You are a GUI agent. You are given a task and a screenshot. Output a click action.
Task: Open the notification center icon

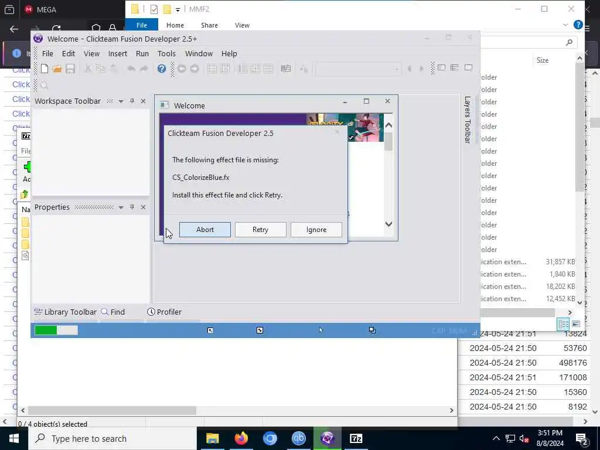pos(581,438)
